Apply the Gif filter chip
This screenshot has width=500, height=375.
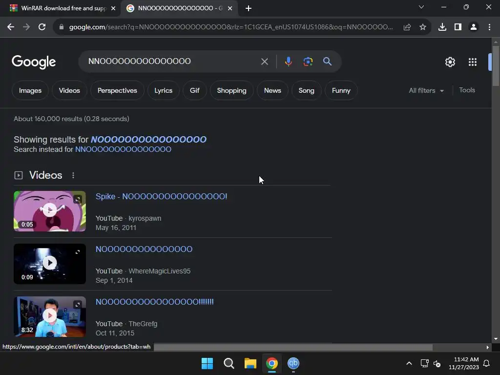[194, 90]
